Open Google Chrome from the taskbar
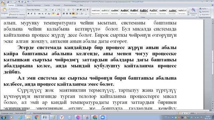This screenshot has height=120, width=214. click(36, 117)
